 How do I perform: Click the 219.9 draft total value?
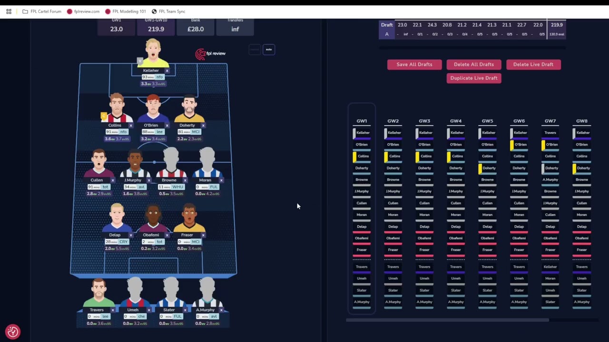click(x=557, y=25)
